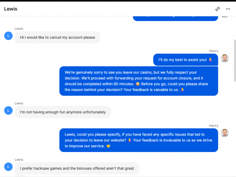Click Henry's photo beside 'could you please specify' reply
The height and width of the screenshot is (177, 236).
coord(225,133)
